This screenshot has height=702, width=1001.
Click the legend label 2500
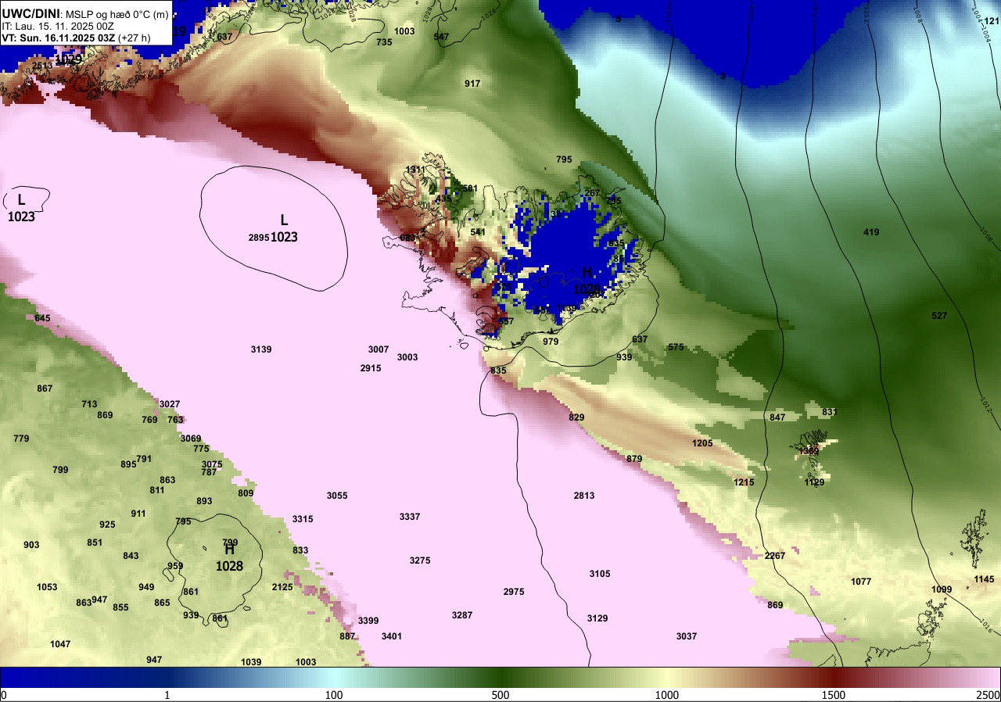(988, 695)
